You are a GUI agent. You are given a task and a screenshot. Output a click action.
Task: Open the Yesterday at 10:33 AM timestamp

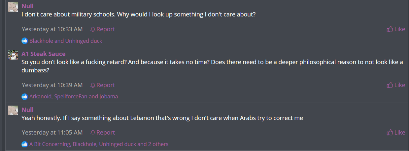tap(52, 29)
